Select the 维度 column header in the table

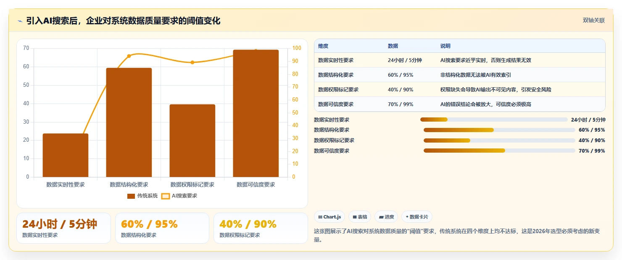(x=323, y=46)
